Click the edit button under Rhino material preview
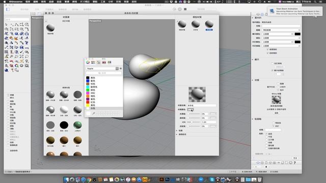The image size is (326, 183). pyautogui.click(x=276, y=113)
